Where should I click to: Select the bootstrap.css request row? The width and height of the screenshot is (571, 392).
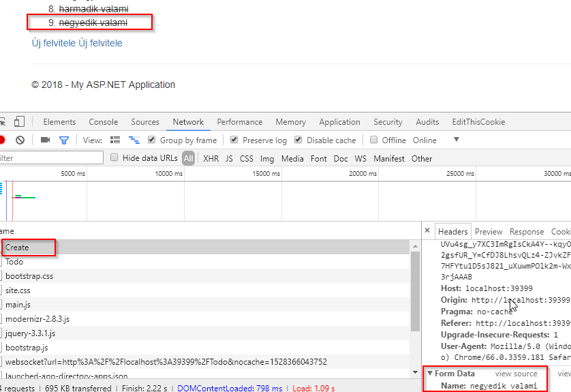click(x=29, y=276)
